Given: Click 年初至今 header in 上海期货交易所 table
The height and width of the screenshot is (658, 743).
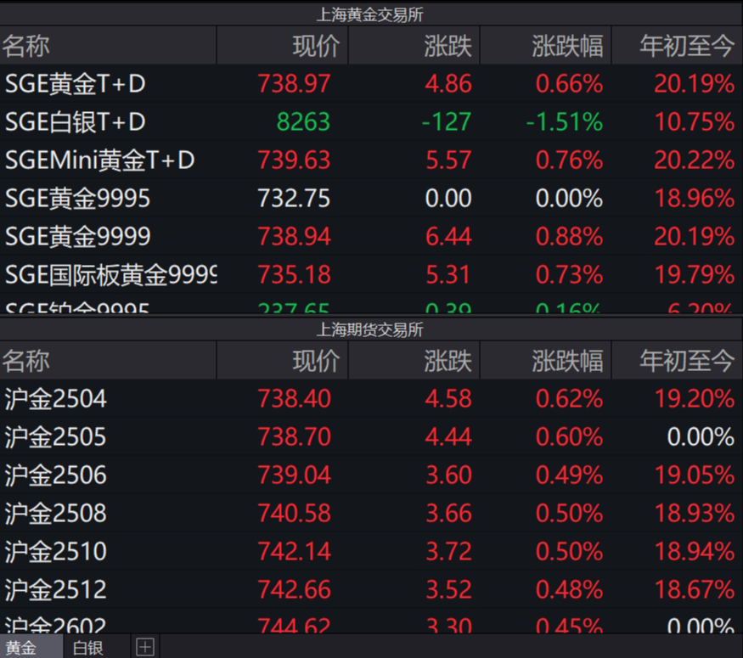Looking at the screenshot, I should pos(686,361).
